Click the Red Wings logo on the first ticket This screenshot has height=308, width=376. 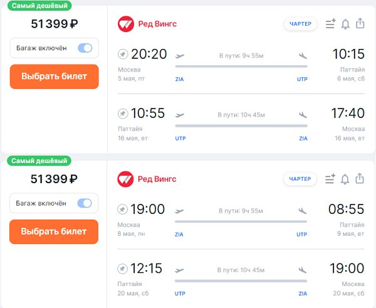point(126,24)
